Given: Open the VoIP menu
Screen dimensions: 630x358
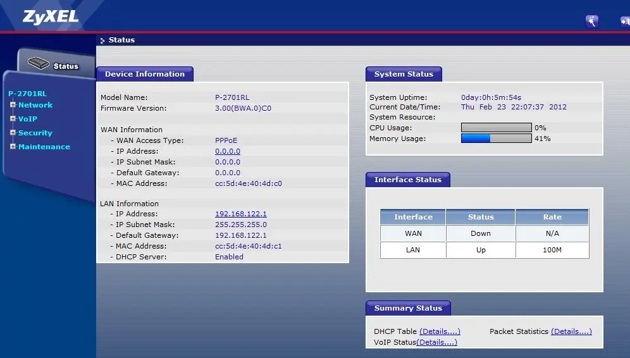Looking at the screenshot, I should [x=28, y=119].
